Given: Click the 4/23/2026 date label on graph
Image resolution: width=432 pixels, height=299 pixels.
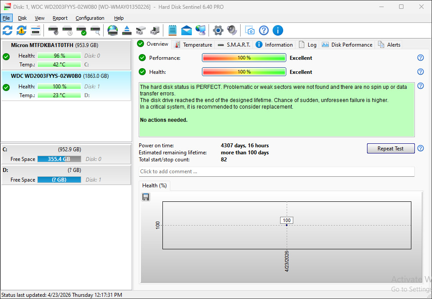Looking at the screenshot, I should pyautogui.click(x=287, y=261).
